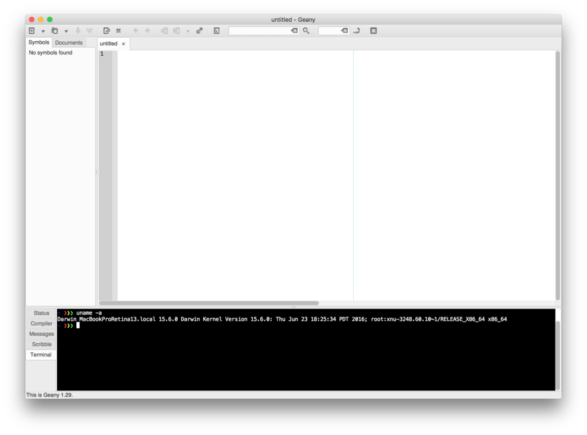Open the Messages panel

click(x=41, y=334)
